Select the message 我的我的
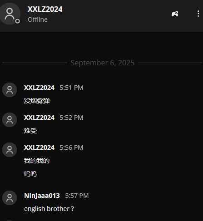Viewport: 203px width, 221px height. point(37,161)
